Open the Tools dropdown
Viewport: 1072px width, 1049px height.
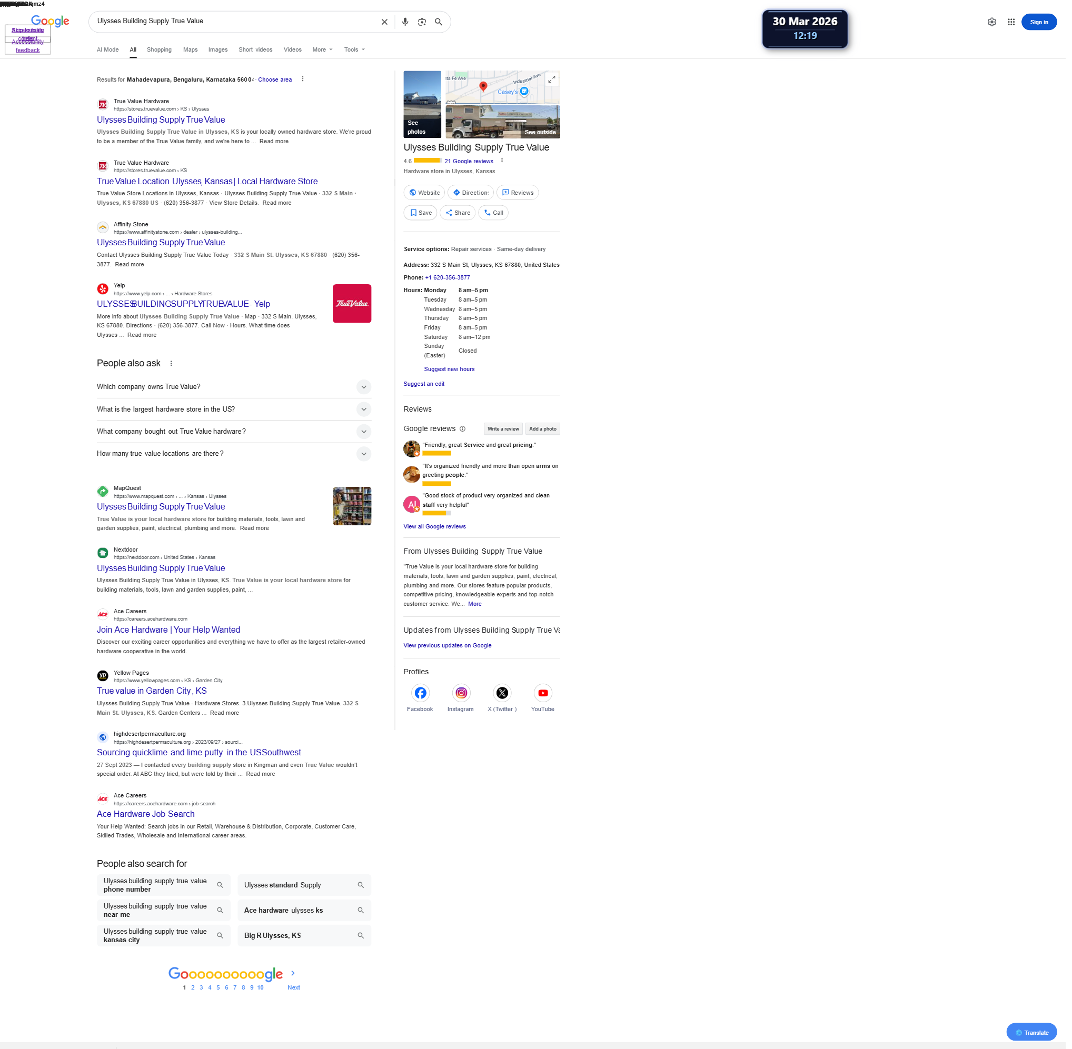pos(356,50)
